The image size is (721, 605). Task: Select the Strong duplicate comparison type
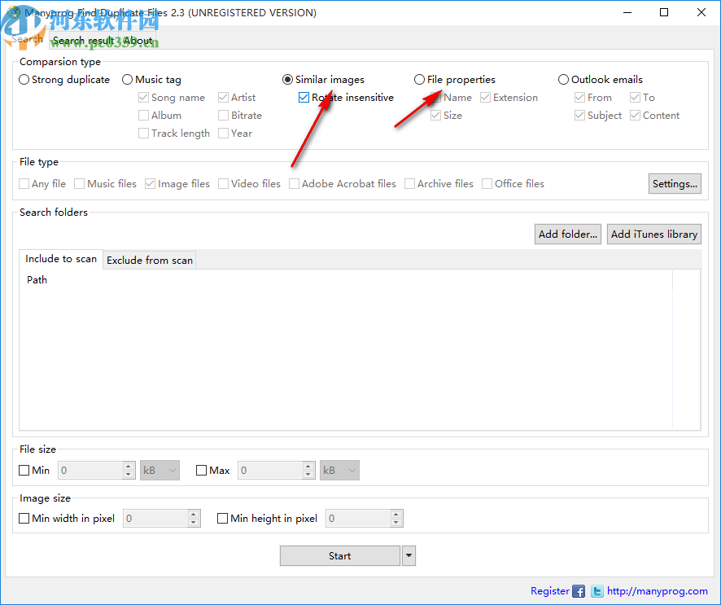24,79
